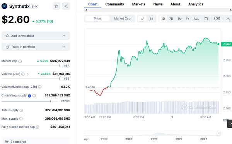Open the calendar date range picker
Screen dimensions: 232x144
pos(206,19)
